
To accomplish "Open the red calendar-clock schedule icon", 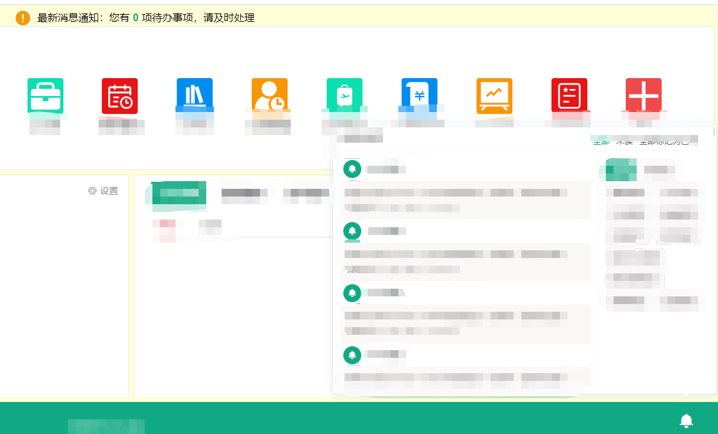I will pos(120,95).
